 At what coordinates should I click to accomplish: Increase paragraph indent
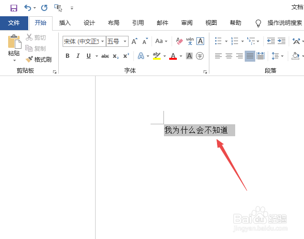point(282,41)
